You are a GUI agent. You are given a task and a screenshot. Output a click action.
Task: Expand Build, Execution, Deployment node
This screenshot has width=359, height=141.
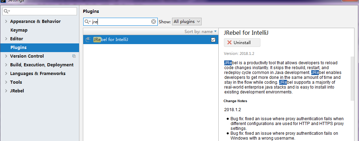[x=6, y=65]
